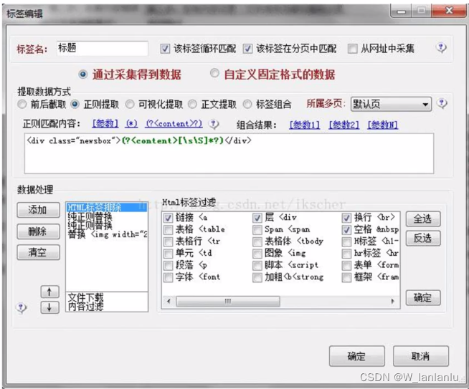Select 内容过滤 list item
Image resolution: width=469 pixels, height=389 pixels.
pyautogui.click(x=107, y=307)
